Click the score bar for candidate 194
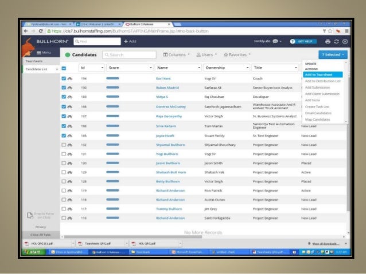 pyautogui.click(x=112, y=78)
